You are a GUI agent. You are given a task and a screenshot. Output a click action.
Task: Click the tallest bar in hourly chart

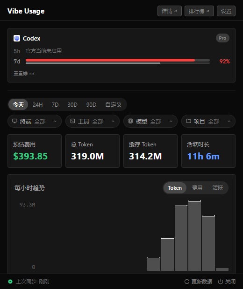pyautogui.click(x=194, y=236)
